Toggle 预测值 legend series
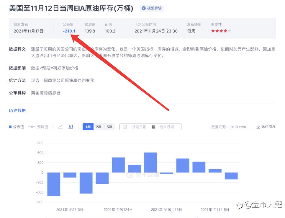This screenshot has height=218, width=285. [38, 127]
